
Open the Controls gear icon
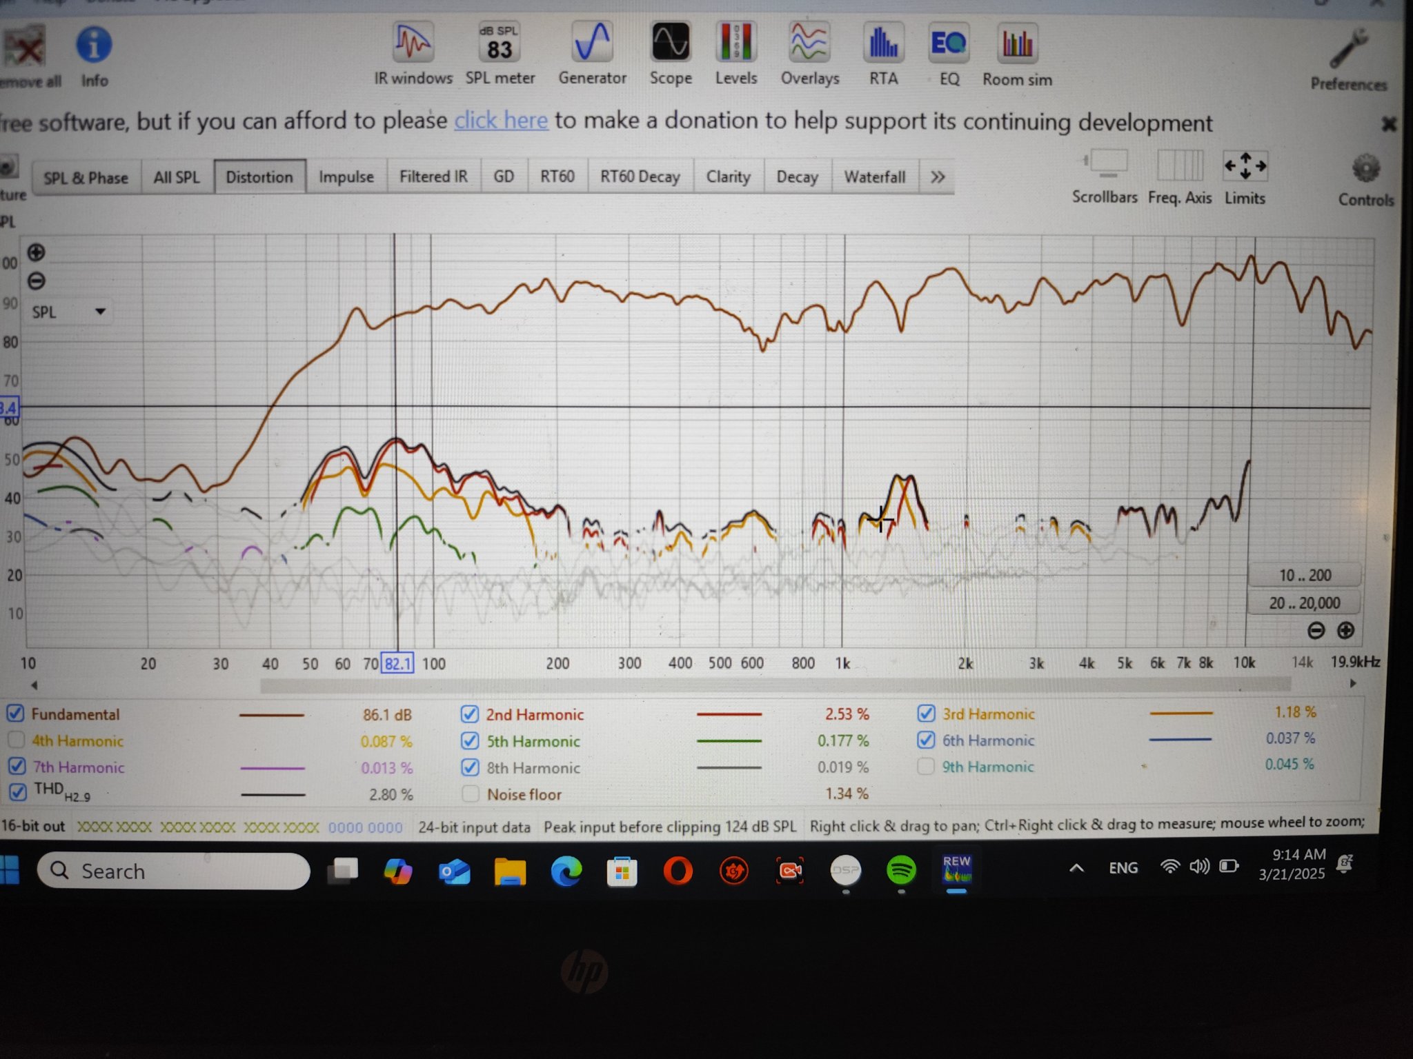(x=1366, y=169)
